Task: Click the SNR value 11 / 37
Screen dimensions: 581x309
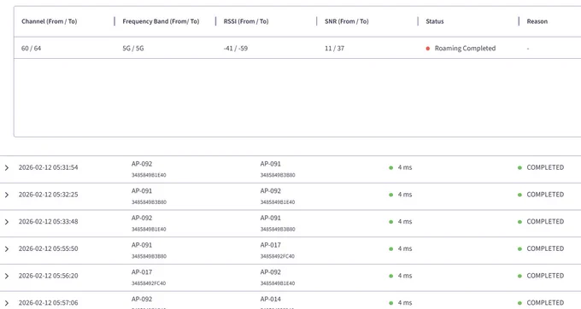Action: click(334, 48)
